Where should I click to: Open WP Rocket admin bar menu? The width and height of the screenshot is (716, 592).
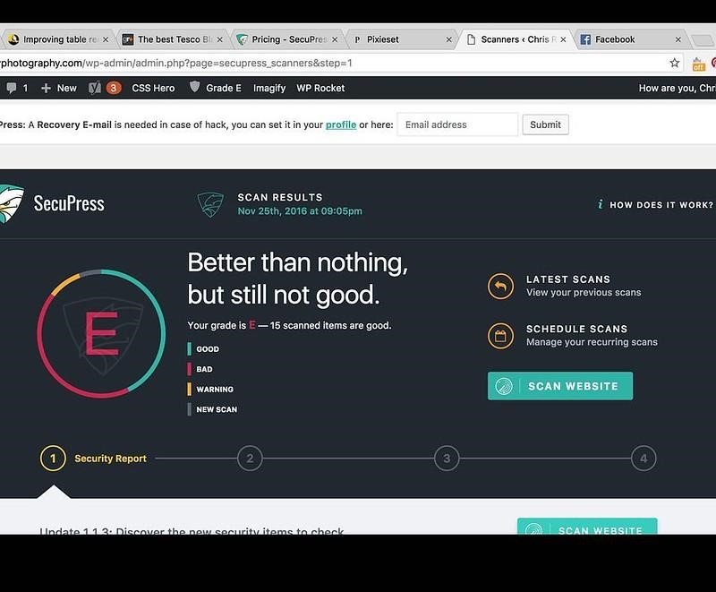pos(320,88)
